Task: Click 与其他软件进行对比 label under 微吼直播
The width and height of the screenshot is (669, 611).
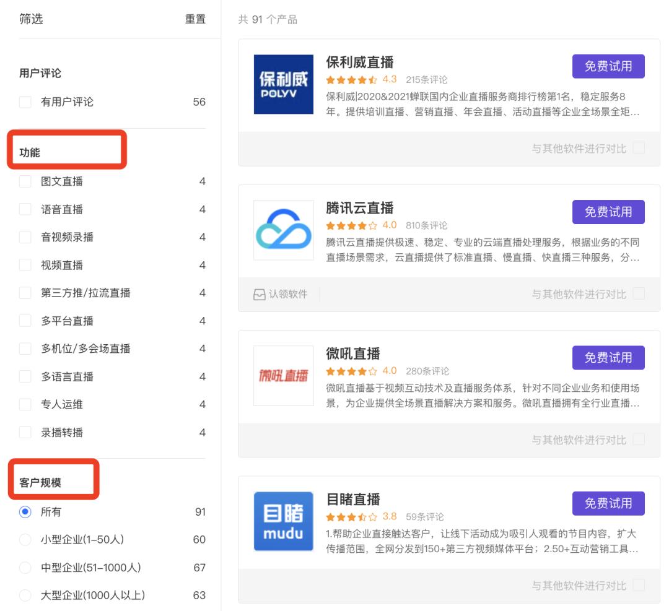Action: tap(579, 440)
